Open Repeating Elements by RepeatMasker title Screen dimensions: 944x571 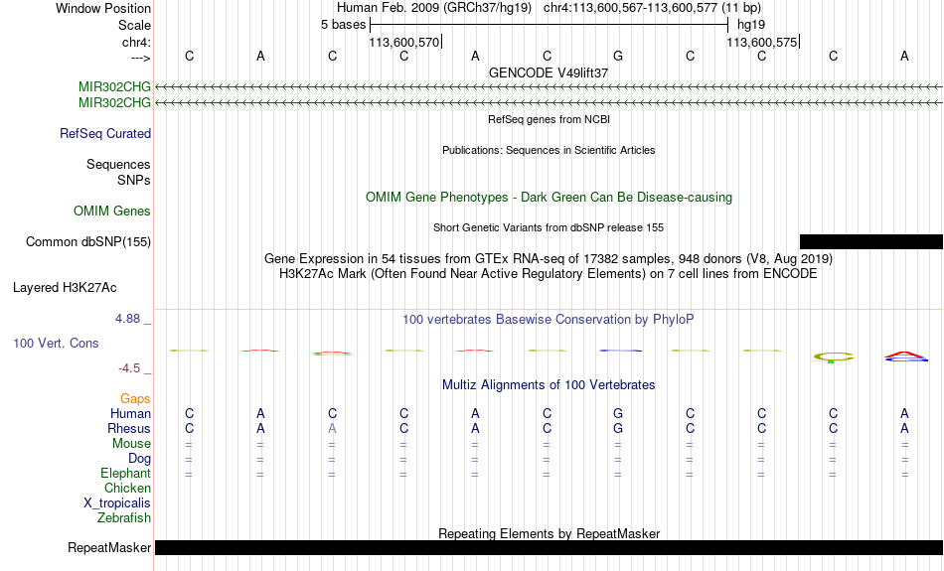[x=550, y=533]
